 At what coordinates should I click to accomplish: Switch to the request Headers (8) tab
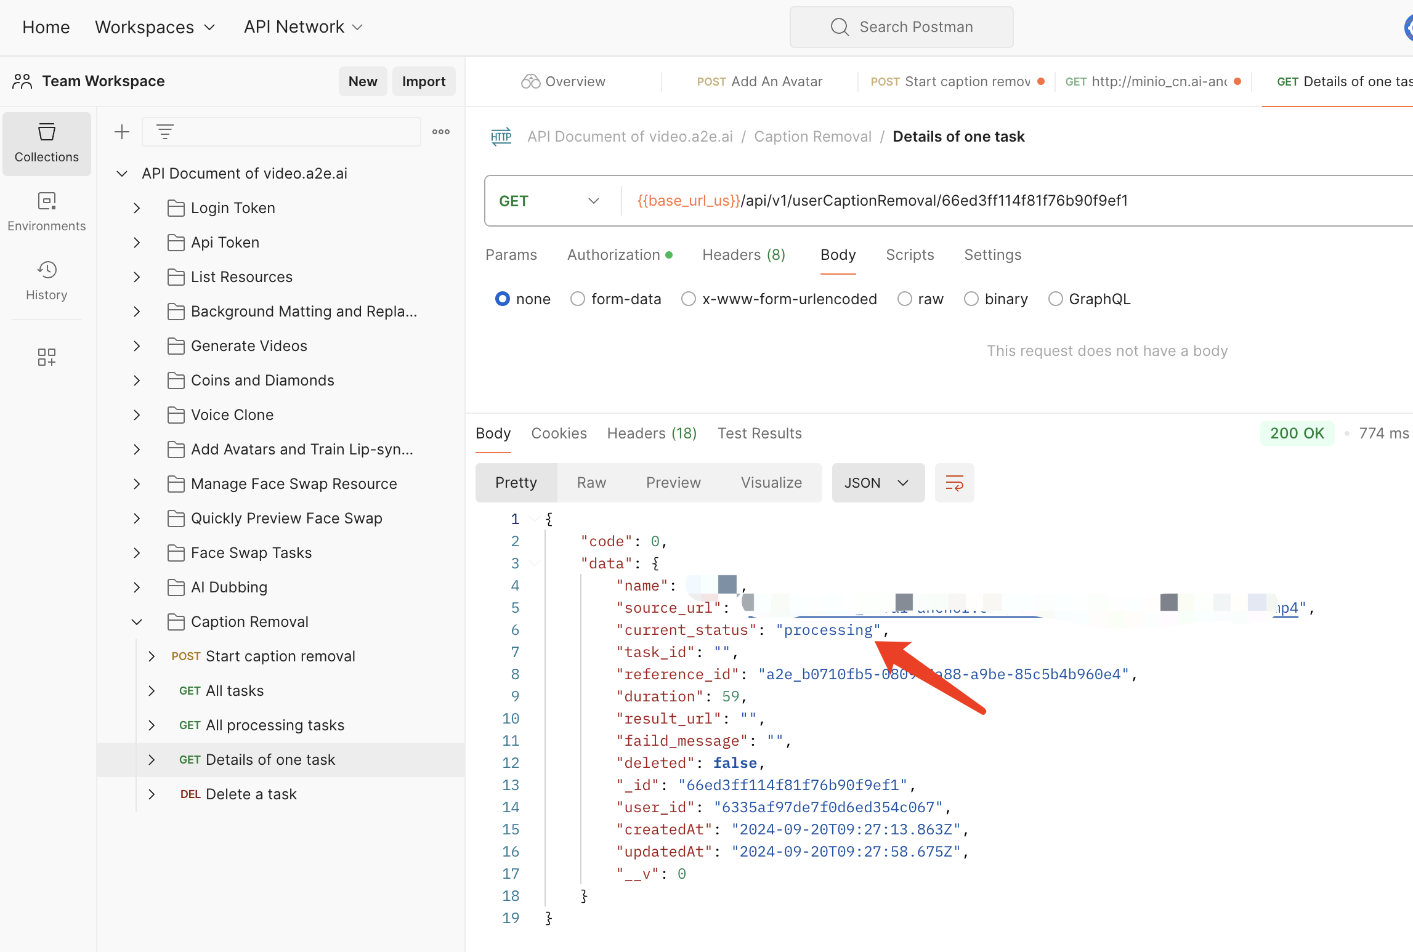743,255
